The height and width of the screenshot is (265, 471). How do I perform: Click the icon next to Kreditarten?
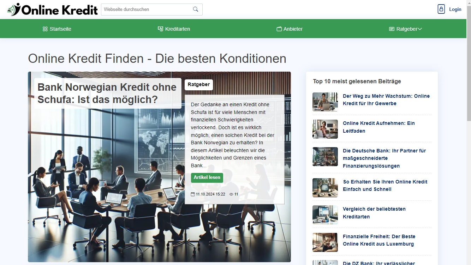tap(160, 29)
